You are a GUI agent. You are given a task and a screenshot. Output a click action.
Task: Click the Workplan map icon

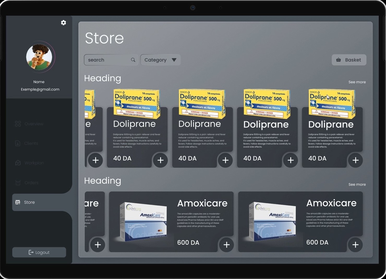(18, 163)
